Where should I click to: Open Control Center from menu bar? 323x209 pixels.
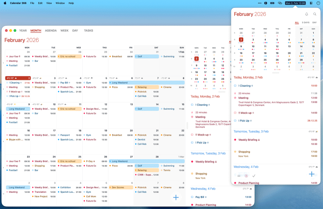click(x=311, y=3)
